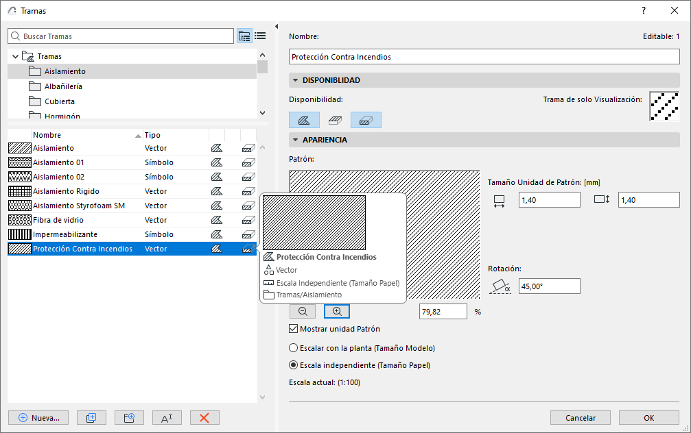Select Fibra de vidrio in list
The height and width of the screenshot is (433, 691).
58,220
